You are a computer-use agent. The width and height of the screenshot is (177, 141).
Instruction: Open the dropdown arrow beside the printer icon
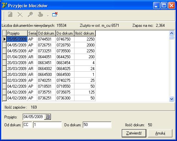tap(48, 16)
